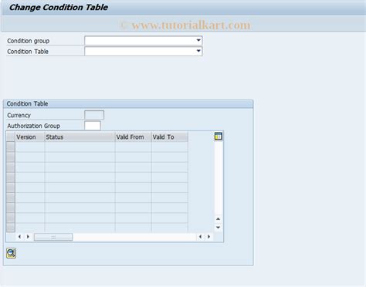The width and height of the screenshot is (366, 287).
Task: Click the vertical scrollbar up arrow
Action: 218,219
